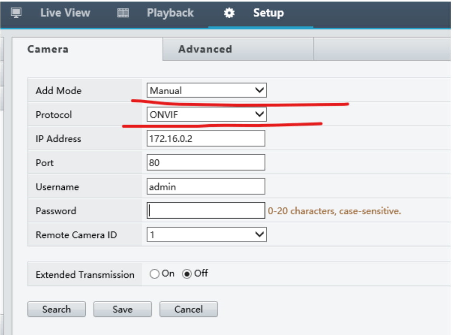Focus the Port number field
This screenshot has height=335, width=453.
point(206,163)
